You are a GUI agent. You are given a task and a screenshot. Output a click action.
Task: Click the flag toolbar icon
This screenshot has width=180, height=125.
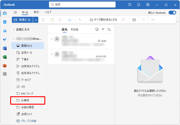[x=123, y=20]
